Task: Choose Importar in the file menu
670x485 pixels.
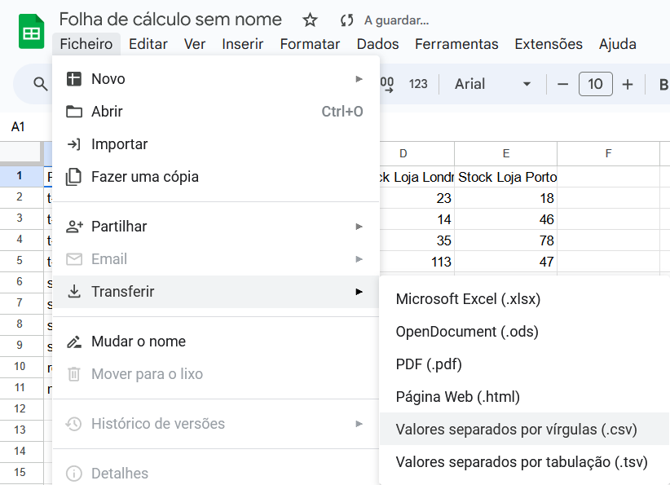Action: pos(119,144)
